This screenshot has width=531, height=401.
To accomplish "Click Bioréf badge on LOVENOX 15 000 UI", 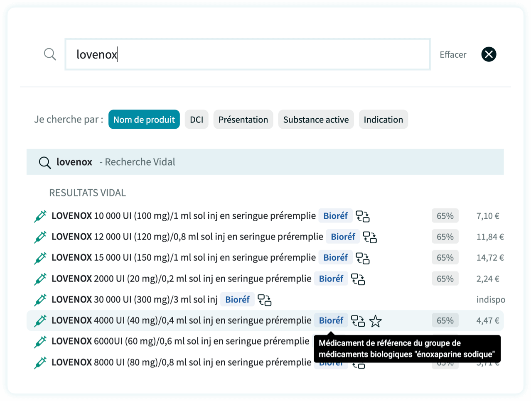I will click(335, 257).
